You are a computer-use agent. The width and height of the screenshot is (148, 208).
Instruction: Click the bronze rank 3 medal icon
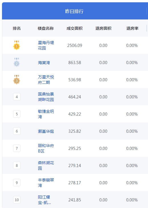point(17,80)
